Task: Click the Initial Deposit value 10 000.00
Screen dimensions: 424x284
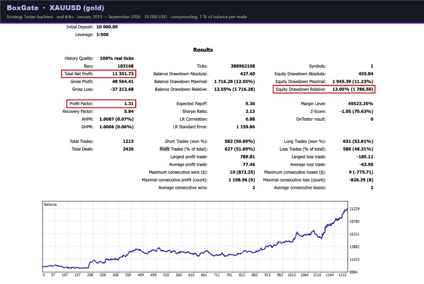Action: [x=107, y=27]
